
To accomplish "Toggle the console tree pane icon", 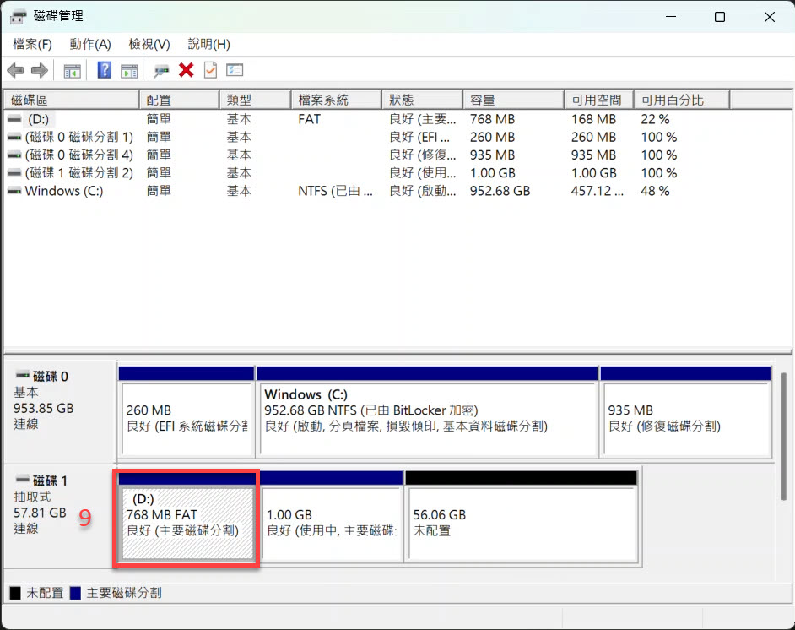I will click(73, 71).
